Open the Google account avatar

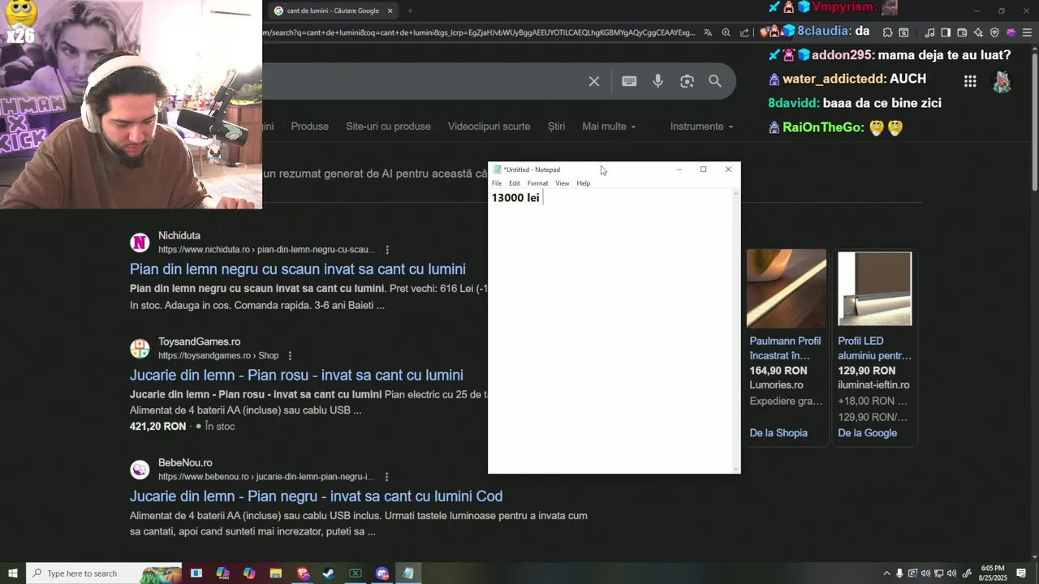click(x=1002, y=81)
